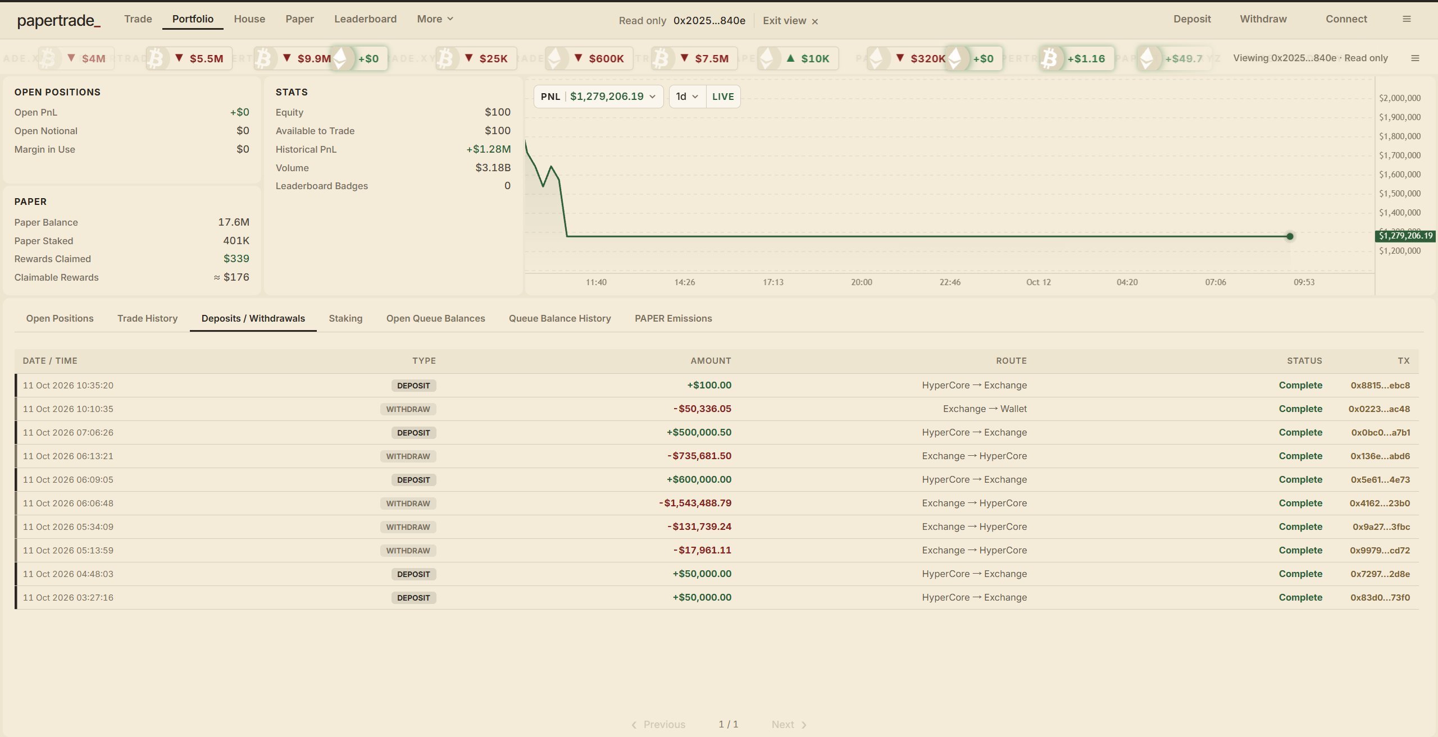Open the ticker bar menu icon
The height and width of the screenshot is (737, 1438).
point(1415,58)
